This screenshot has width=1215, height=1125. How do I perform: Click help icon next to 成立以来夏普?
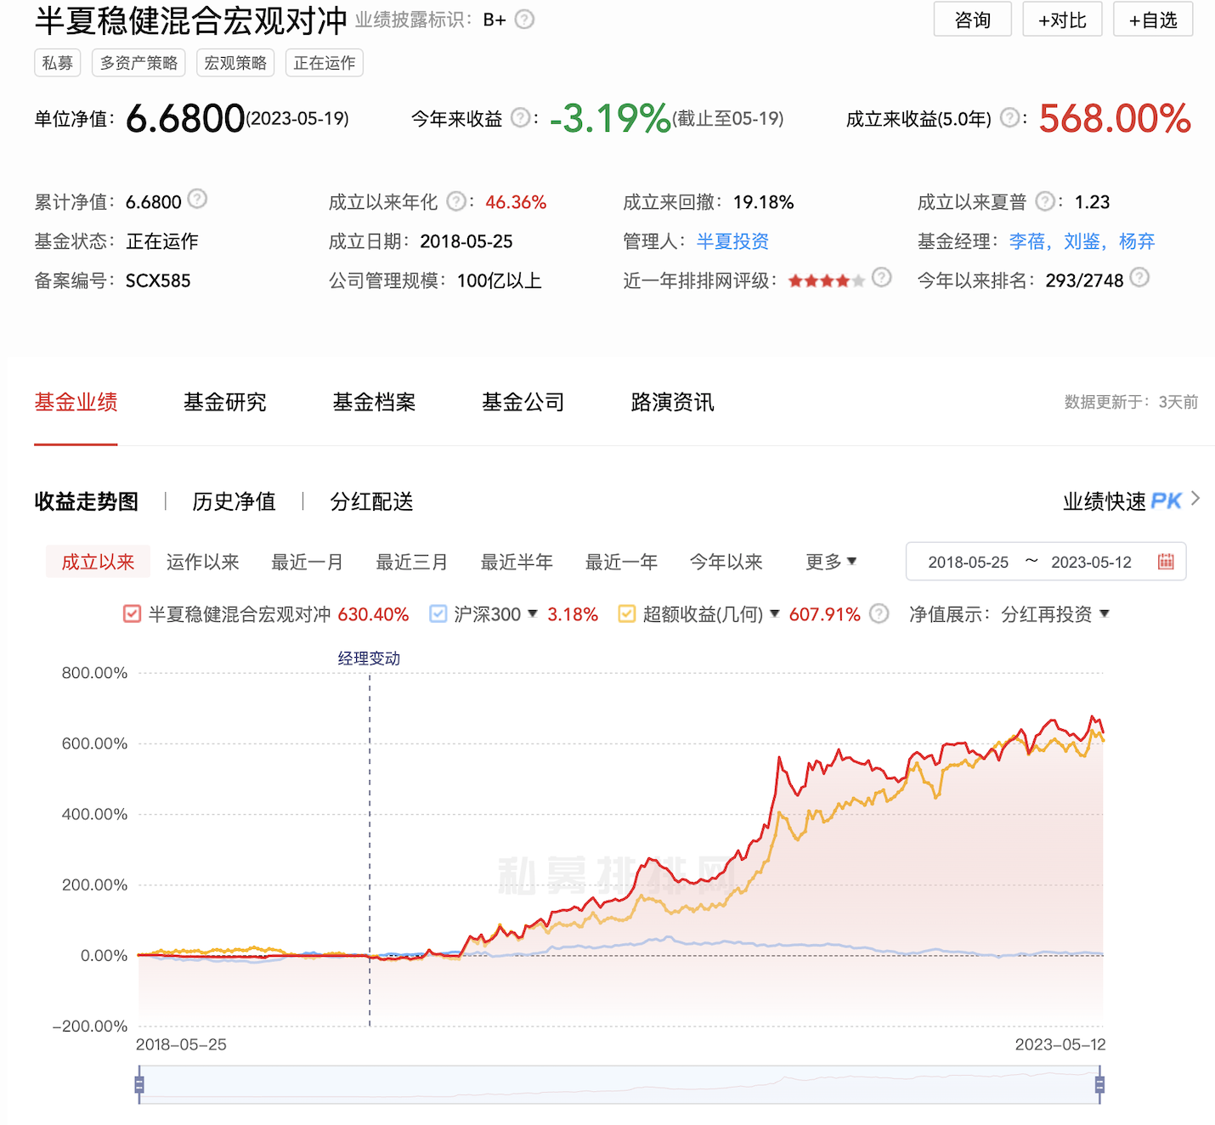coord(1046,201)
